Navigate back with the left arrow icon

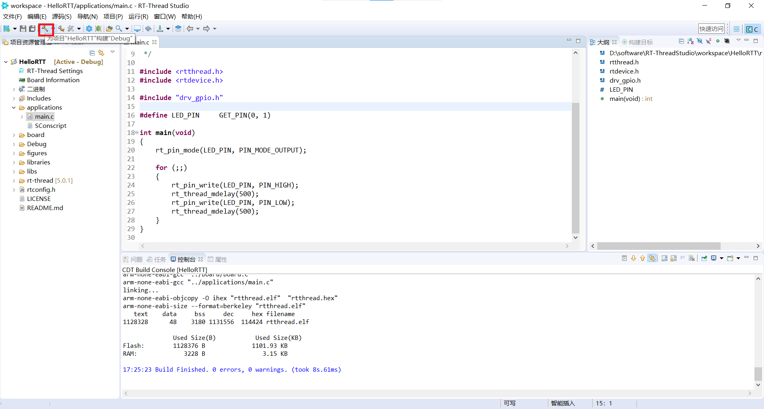click(190, 29)
